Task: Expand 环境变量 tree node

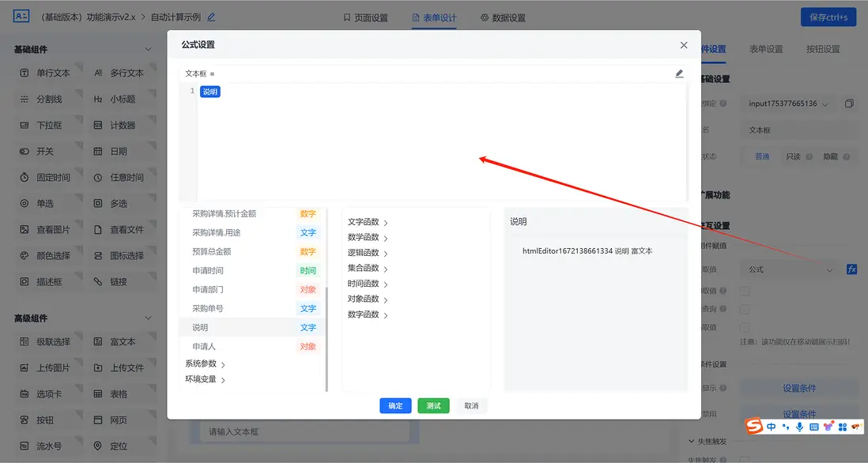Action: [x=206, y=379]
